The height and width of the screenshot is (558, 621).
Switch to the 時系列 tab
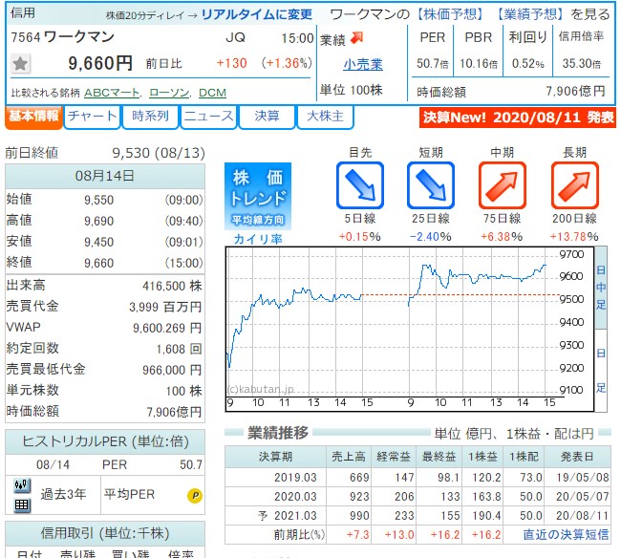[150, 117]
